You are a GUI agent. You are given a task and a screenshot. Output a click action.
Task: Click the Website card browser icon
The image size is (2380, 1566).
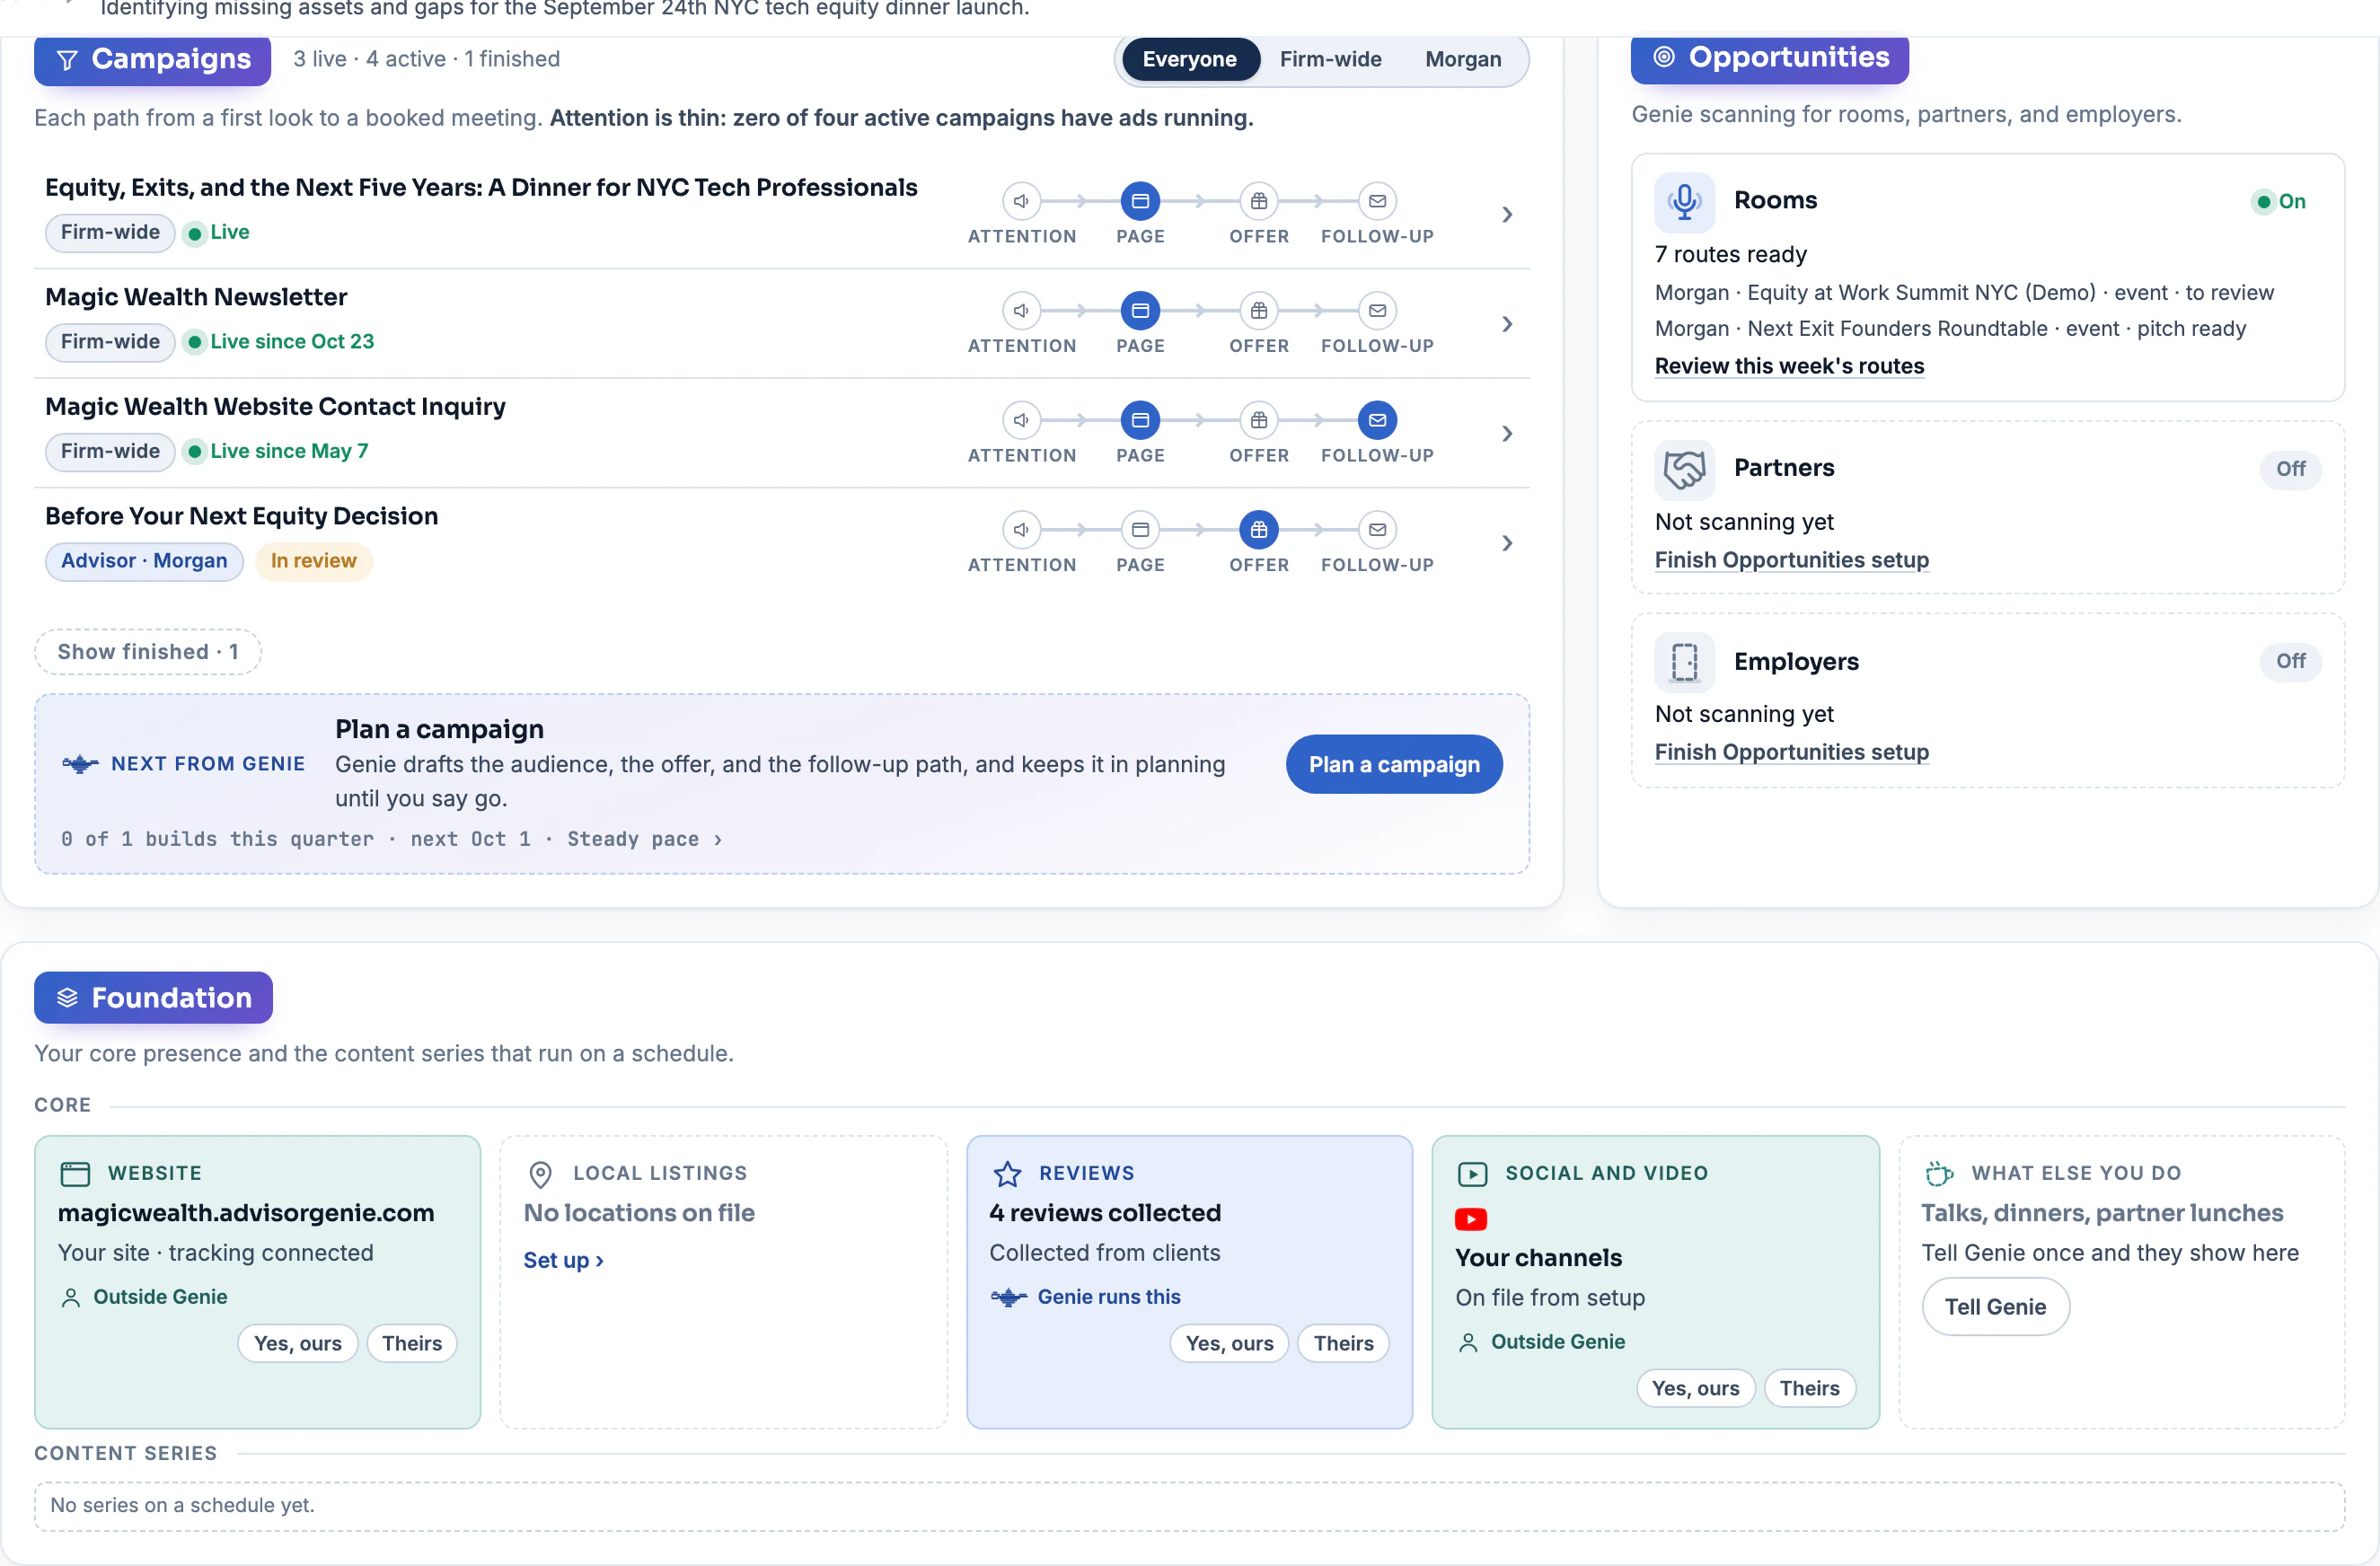tap(75, 1173)
